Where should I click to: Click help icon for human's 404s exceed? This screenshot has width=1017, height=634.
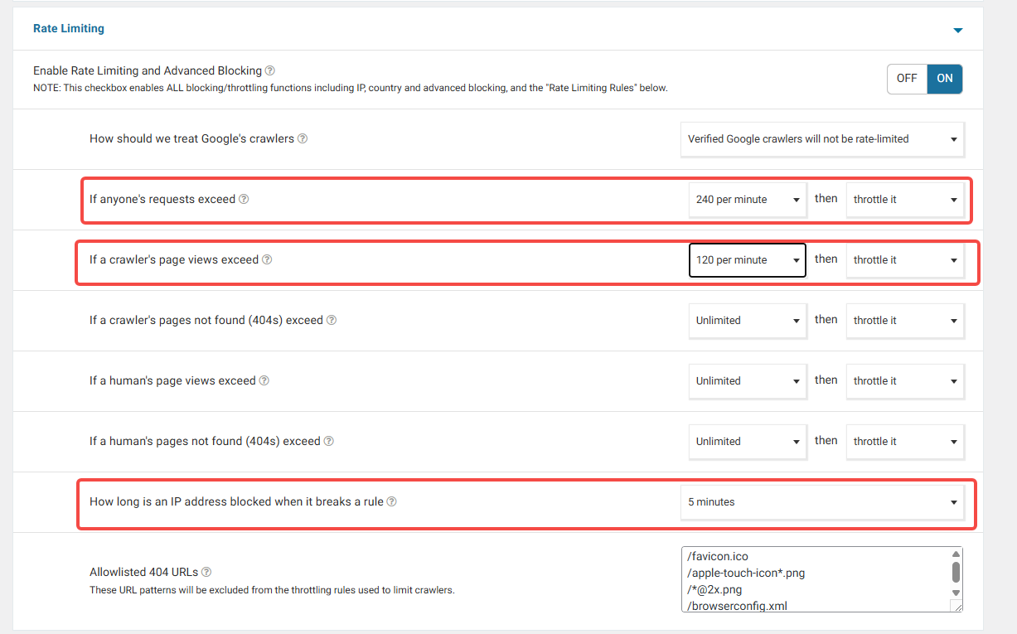[x=329, y=442]
